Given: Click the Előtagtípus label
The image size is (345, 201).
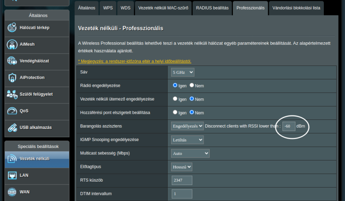Looking at the screenshot, I should click(x=91, y=166).
